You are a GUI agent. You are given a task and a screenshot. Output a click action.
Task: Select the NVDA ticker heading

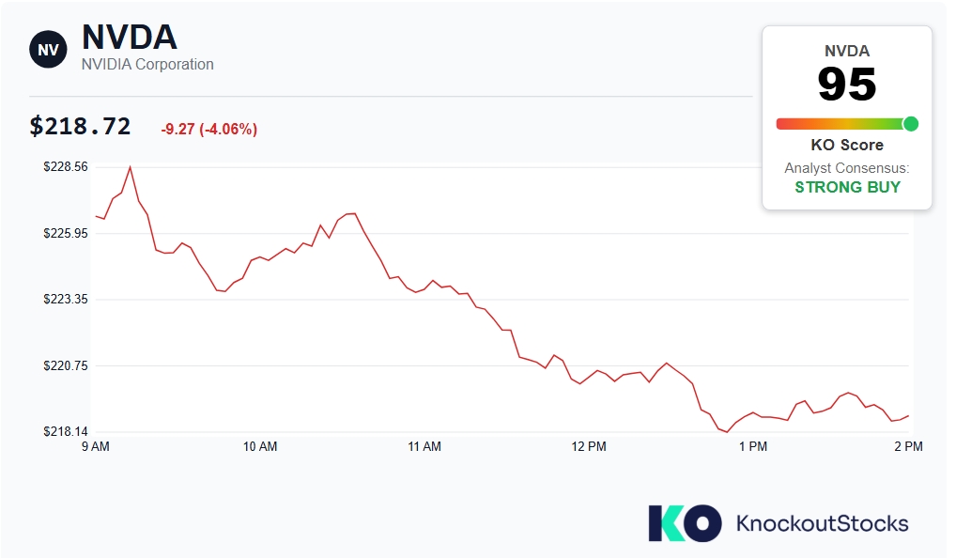coord(130,38)
